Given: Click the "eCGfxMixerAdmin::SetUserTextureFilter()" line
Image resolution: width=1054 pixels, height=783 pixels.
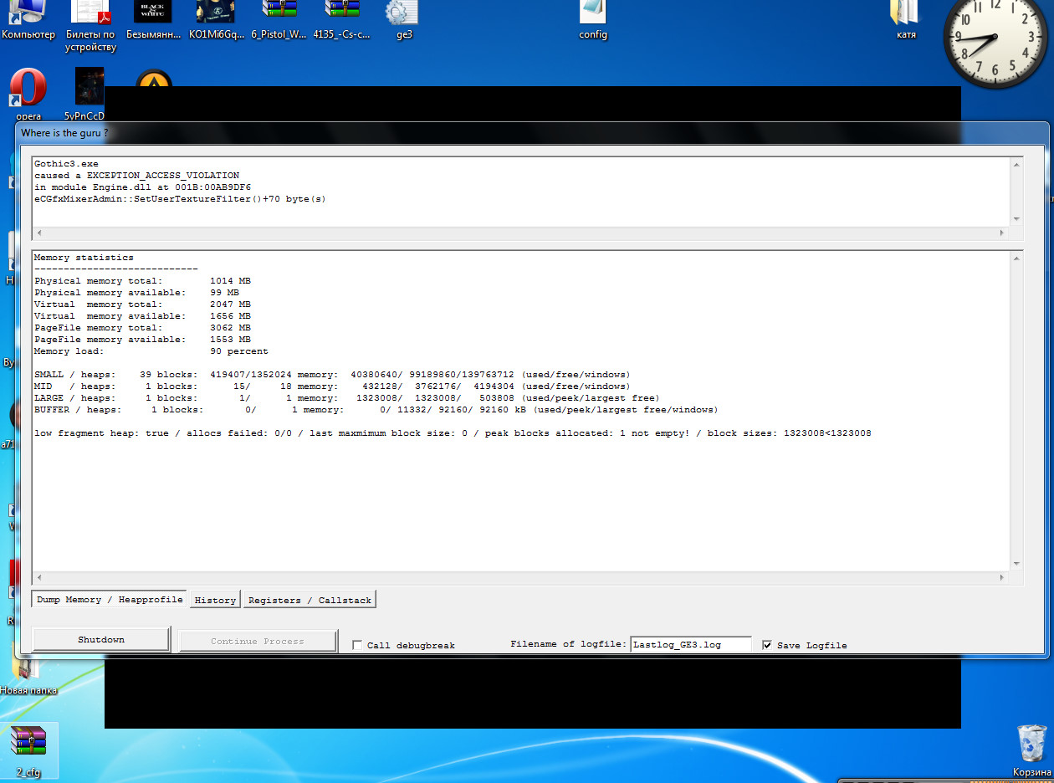Looking at the screenshot, I should 180,199.
